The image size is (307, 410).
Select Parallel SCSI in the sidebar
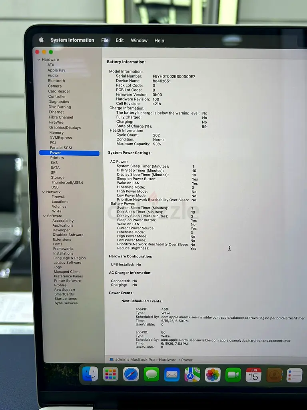pyautogui.click(x=61, y=148)
